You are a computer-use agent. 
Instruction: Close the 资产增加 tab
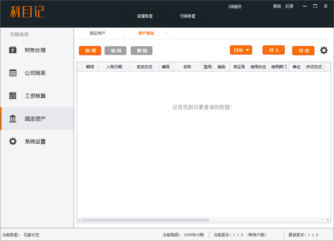tap(166, 33)
